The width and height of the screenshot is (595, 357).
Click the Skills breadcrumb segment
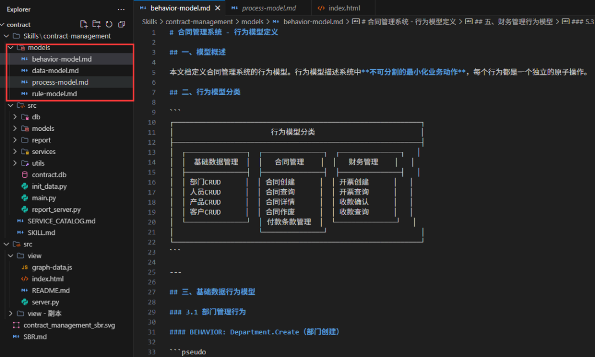(x=149, y=22)
